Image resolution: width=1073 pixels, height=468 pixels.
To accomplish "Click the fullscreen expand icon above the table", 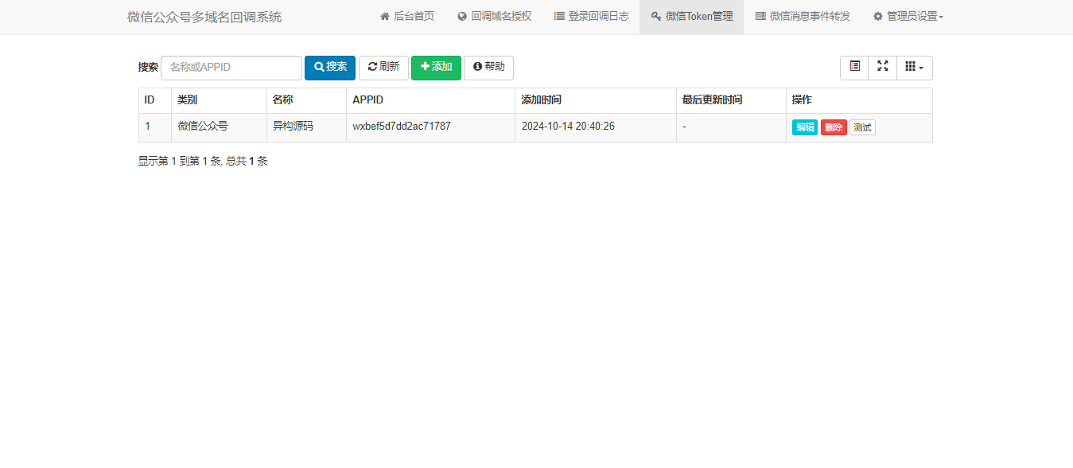I will click(x=882, y=68).
